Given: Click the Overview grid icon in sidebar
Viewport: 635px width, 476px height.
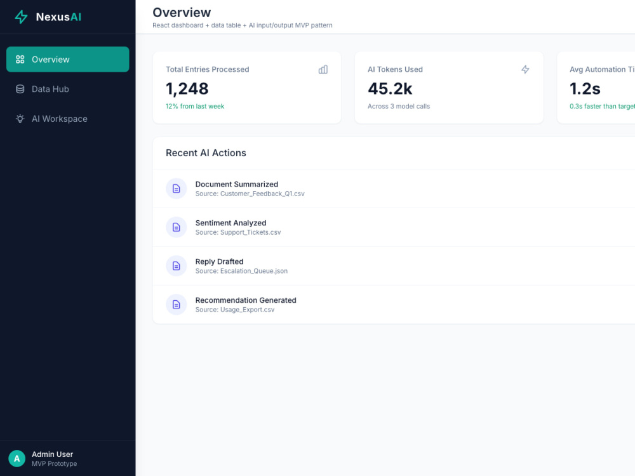Looking at the screenshot, I should click(x=20, y=60).
